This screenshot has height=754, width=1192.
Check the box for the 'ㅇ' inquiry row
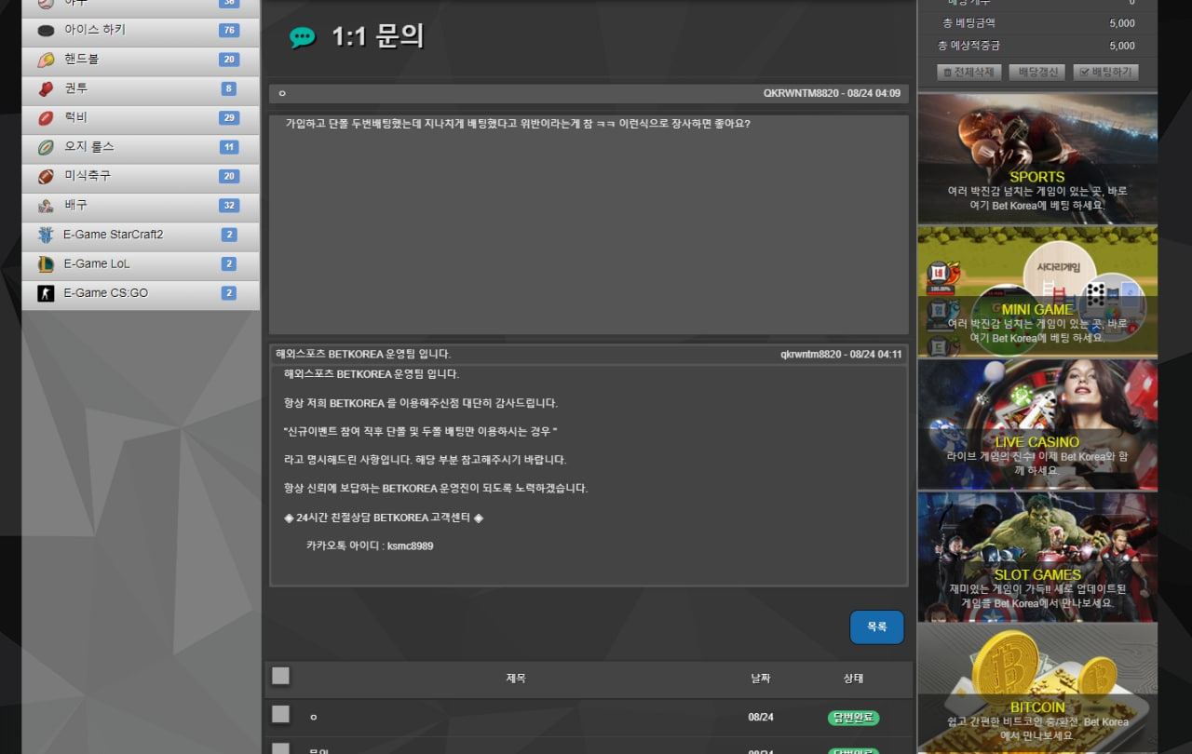280,714
